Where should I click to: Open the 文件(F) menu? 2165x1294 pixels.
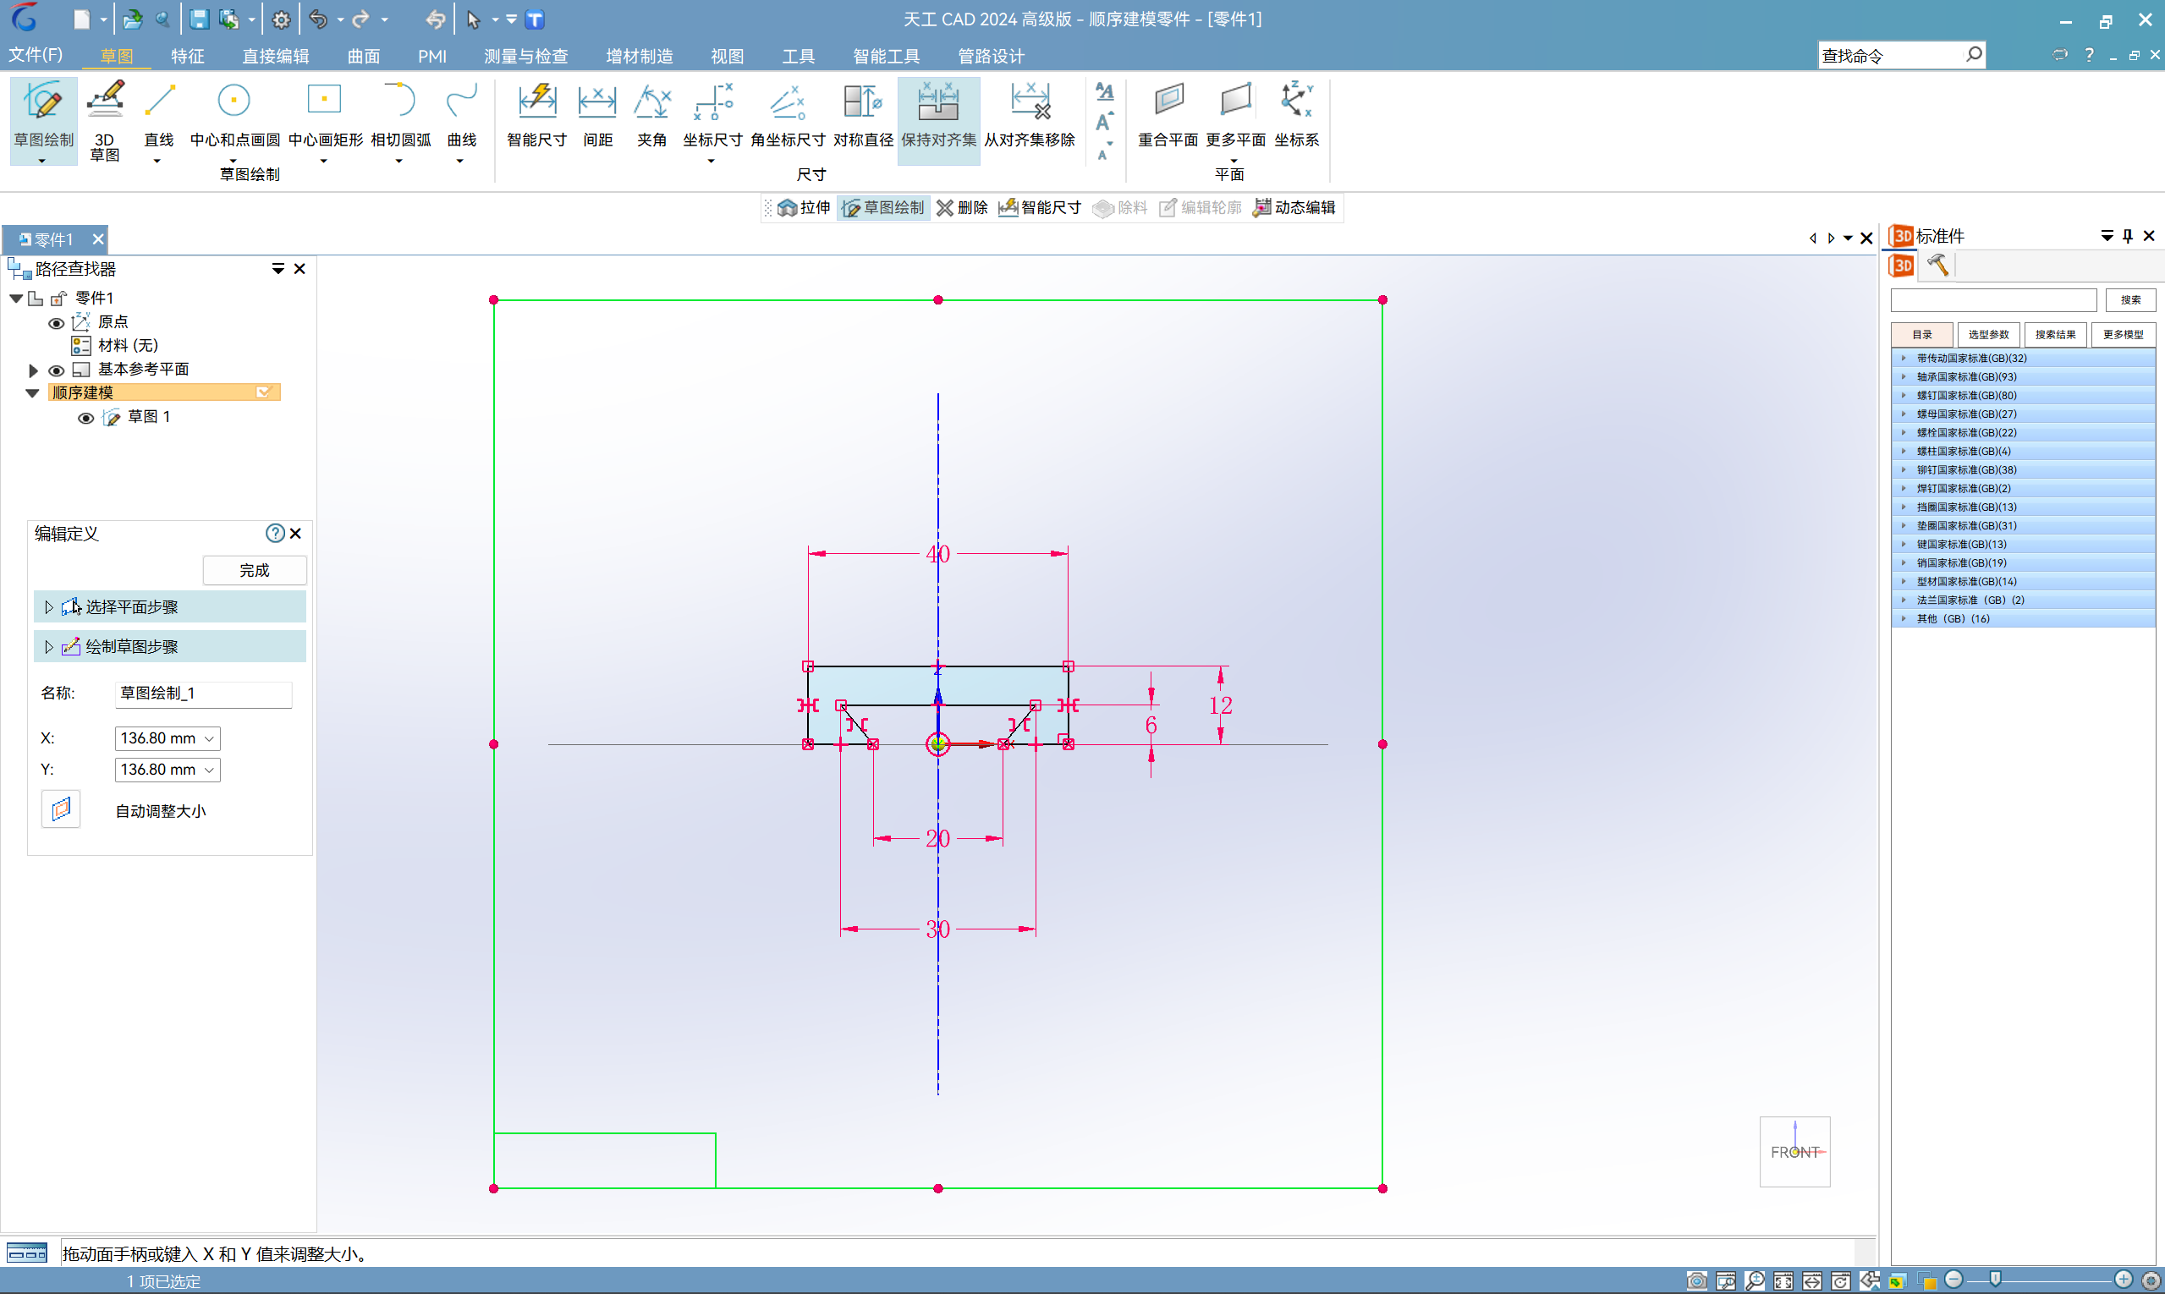36,55
